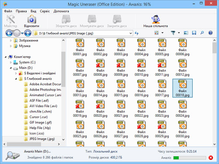
Task: Select the chm.file (.chm) folder
Action: (40, 112)
